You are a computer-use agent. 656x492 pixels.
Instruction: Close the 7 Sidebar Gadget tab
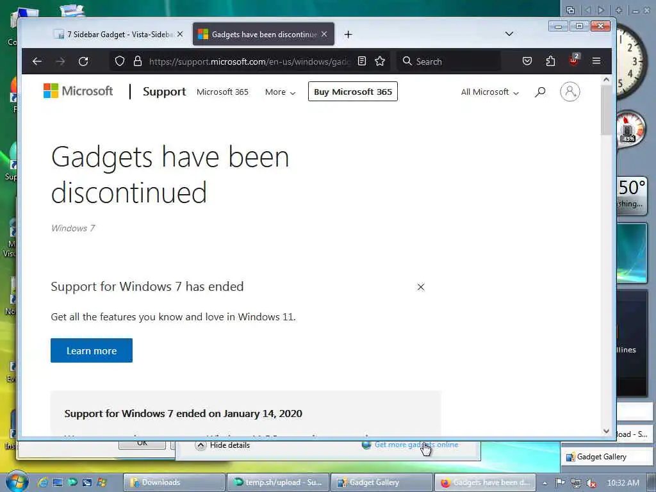coord(180,35)
